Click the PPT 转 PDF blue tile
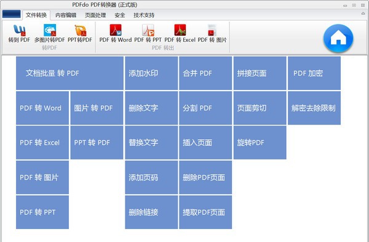Image resolution: width=369 pixels, height=242 pixels. (x=97, y=143)
